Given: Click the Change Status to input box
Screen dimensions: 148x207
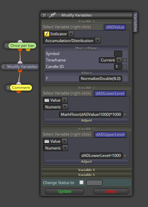Looking at the screenshot, I should pyautogui.click(x=94, y=183).
